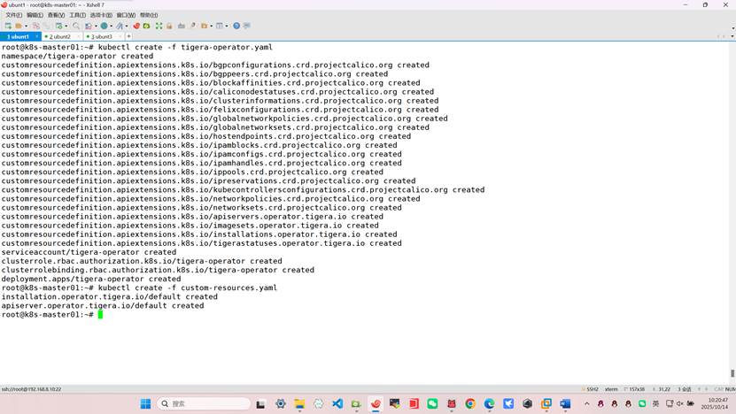The image size is (736, 414).
Task: Open File Explorer from taskbar
Action: point(299,403)
